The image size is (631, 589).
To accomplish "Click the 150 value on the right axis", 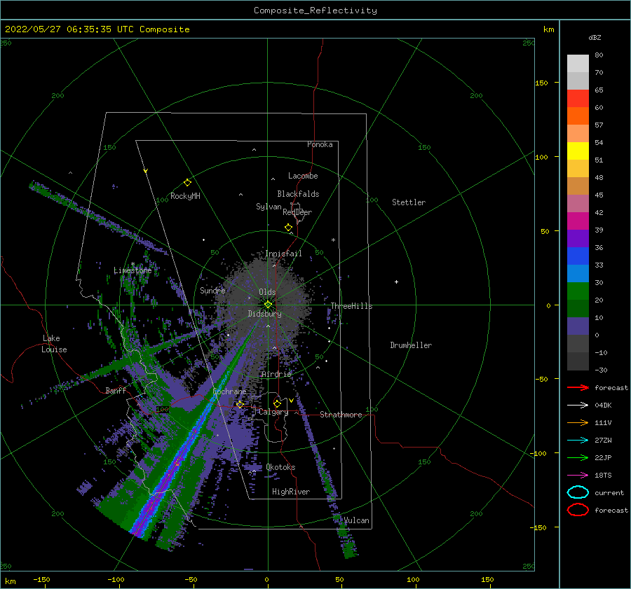I will (x=541, y=83).
